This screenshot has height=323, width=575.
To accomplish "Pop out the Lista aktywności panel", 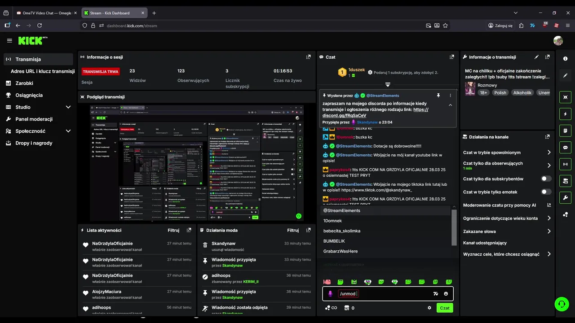I will coord(189,230).
